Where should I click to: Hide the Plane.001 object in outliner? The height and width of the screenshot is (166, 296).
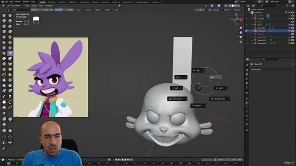click(290, 28)
